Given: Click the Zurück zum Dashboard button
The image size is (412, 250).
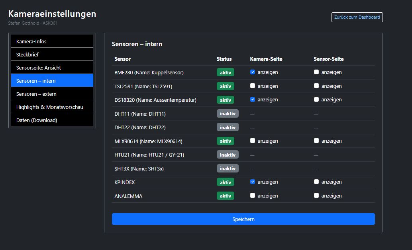Looking at the screenshot, I should pos(357,17).
